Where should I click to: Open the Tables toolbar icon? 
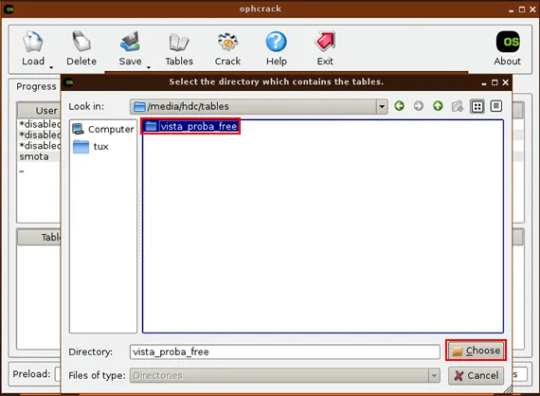(179, 48)
